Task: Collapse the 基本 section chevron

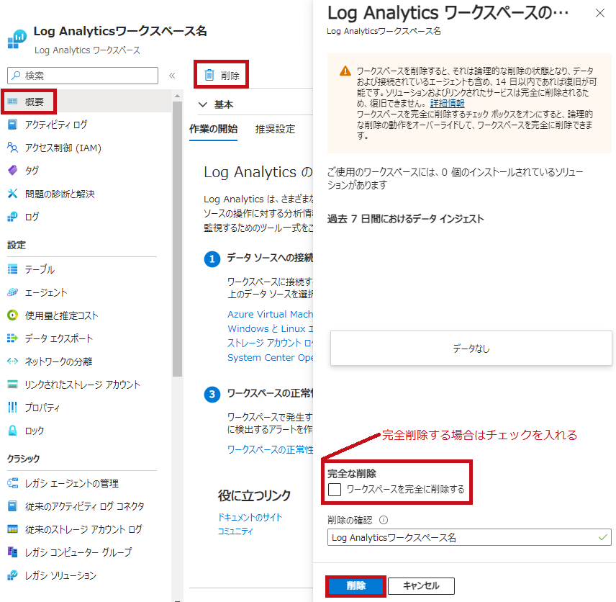Action: (x=203, y=104)
